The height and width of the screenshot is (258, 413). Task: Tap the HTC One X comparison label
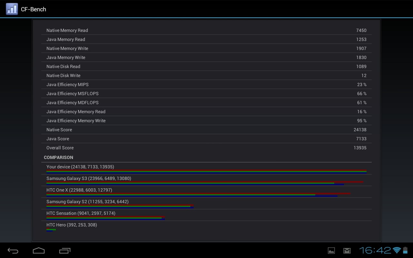coord(79,190)
